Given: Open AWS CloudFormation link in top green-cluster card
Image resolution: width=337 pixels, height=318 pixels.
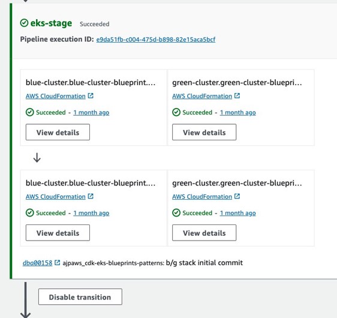Looking at the screenshot, I should coord(202,96).
